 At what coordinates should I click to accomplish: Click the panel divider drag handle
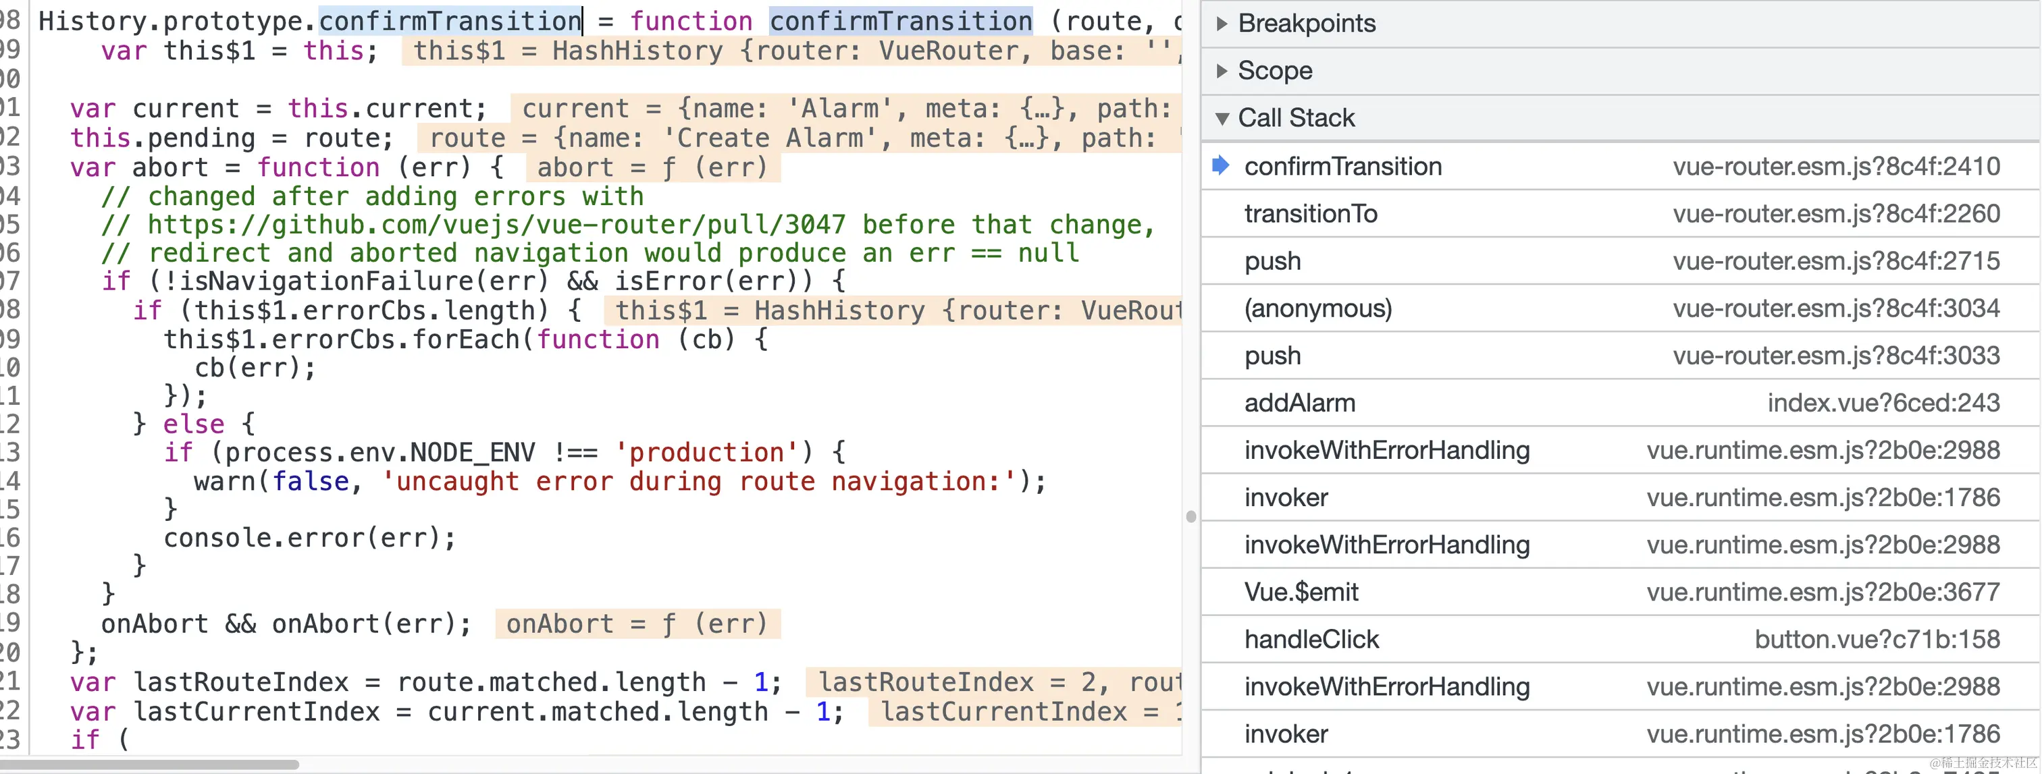point(1190,516)
